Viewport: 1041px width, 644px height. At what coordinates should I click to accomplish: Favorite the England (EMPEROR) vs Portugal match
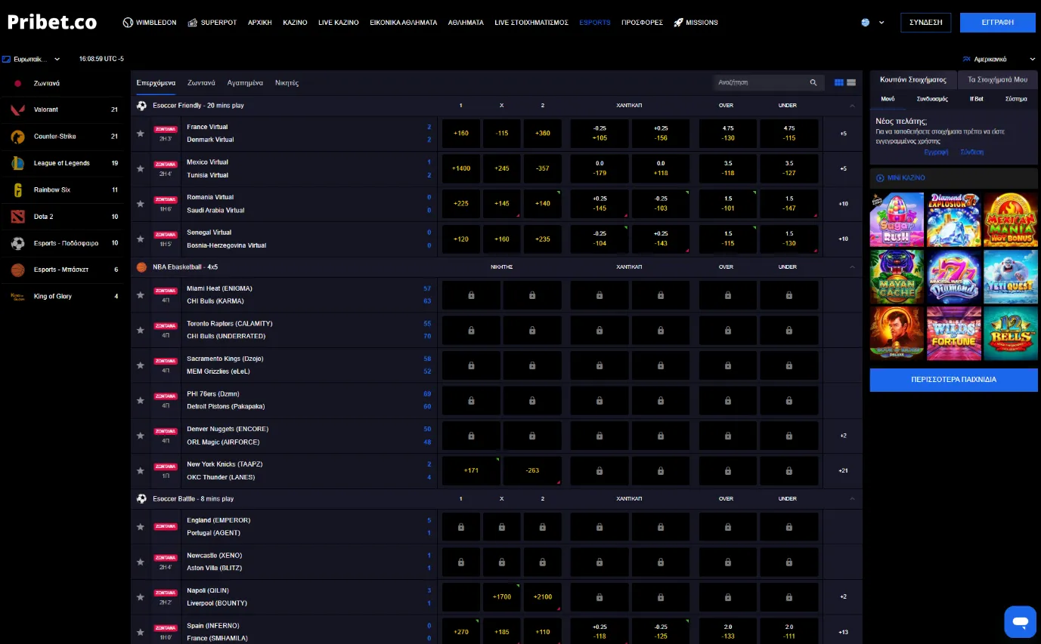(140, 527)
